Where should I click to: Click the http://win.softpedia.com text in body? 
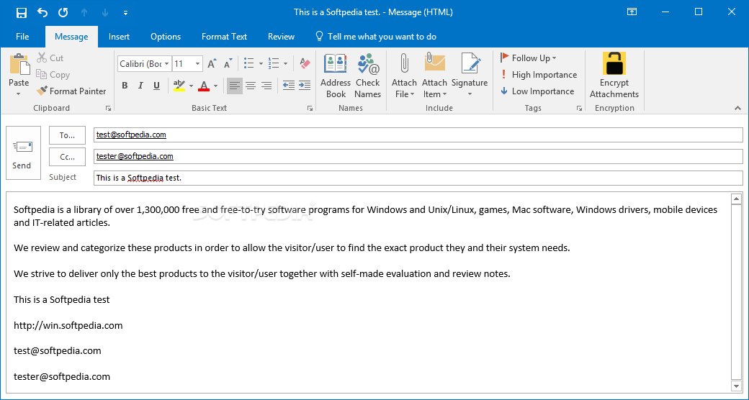68,325
